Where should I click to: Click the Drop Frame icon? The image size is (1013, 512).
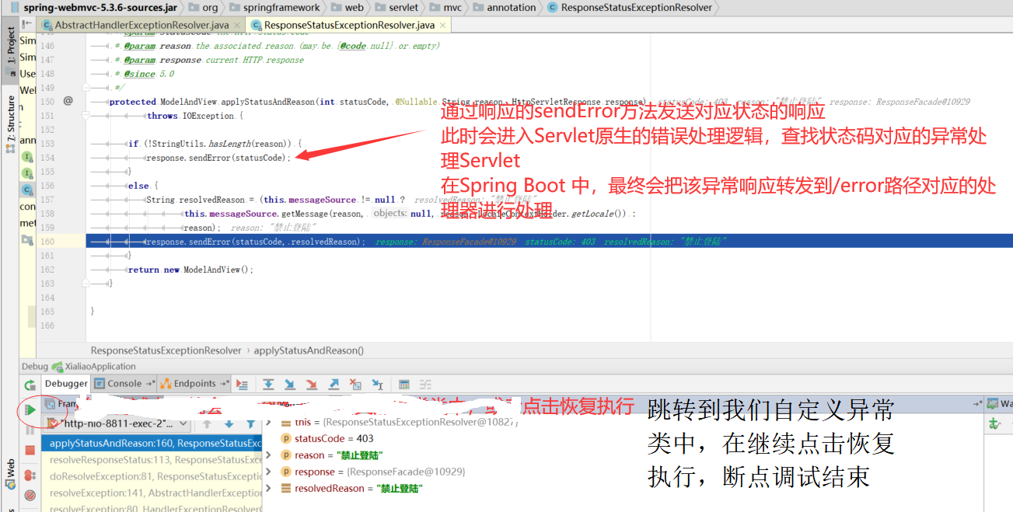pyautogui.click(x=355, y=384)
